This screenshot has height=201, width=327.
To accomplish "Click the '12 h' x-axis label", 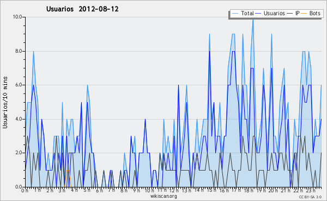I will (174, 190).
